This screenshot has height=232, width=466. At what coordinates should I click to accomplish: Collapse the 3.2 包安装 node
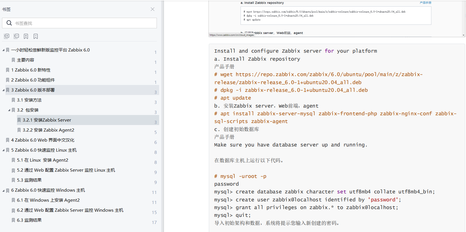point(9,110)
